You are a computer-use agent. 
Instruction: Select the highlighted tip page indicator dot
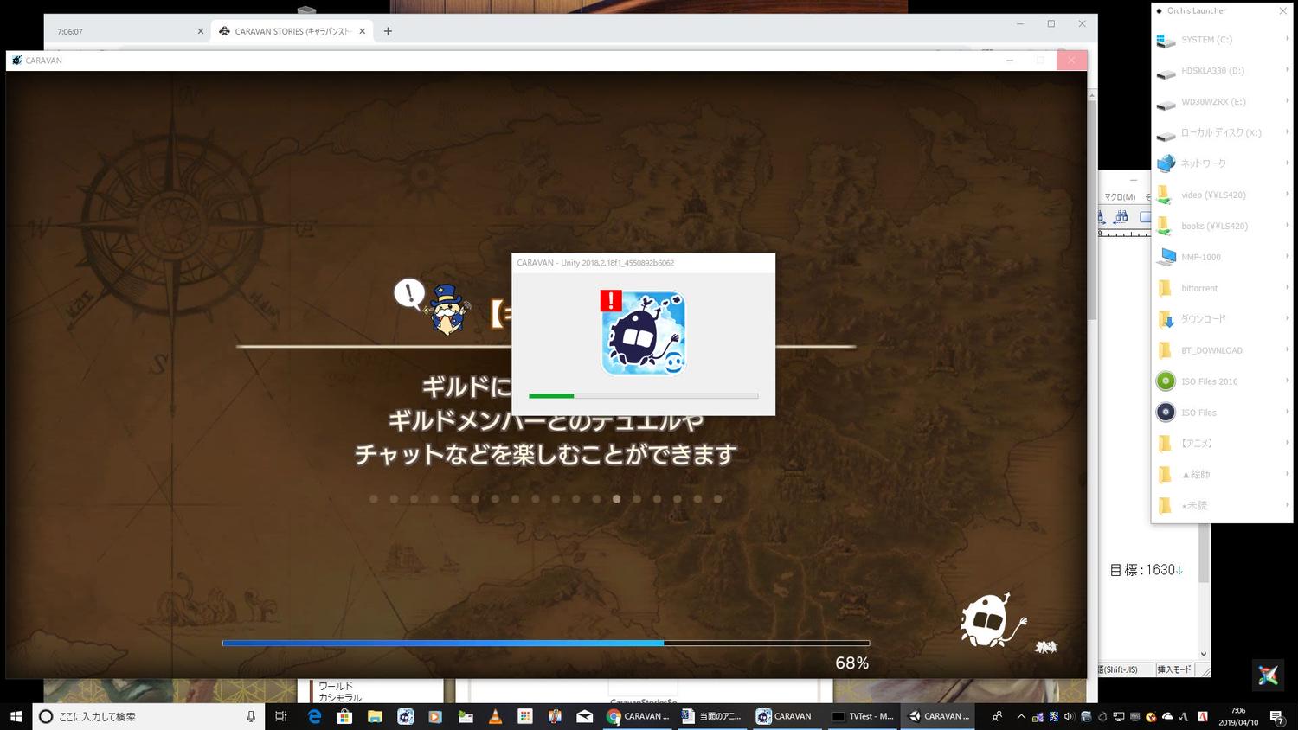pos(616,499)
